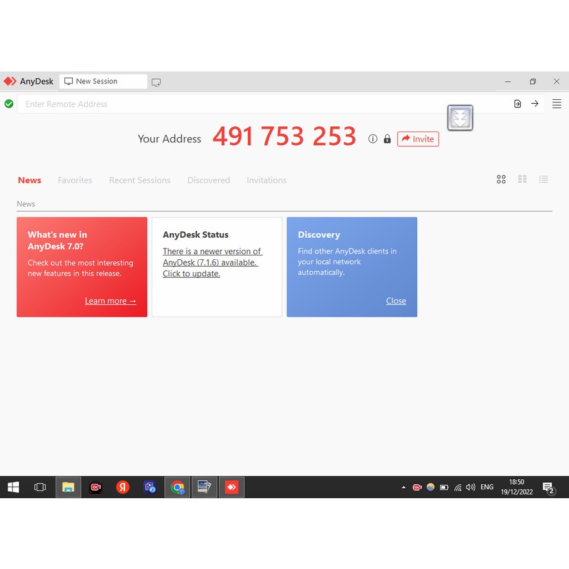The height and width of the screenshot is (569, 569).
Task: Click the download arrow overlay icon
Action: coord(460,118)
